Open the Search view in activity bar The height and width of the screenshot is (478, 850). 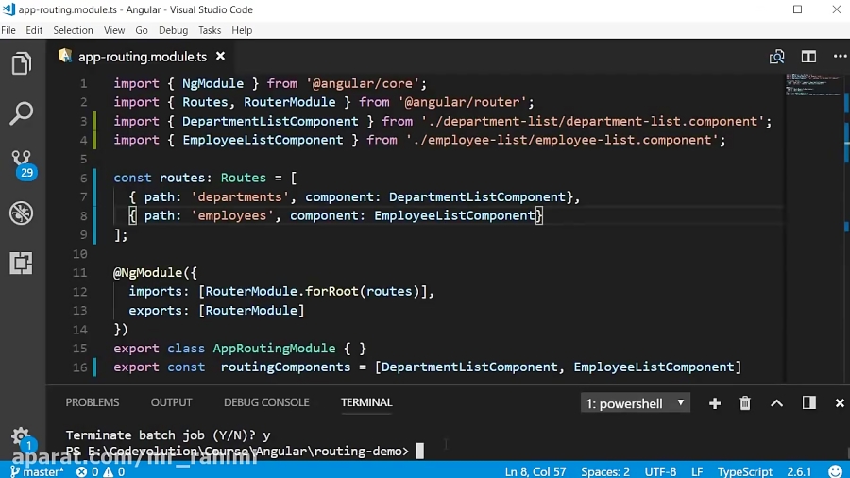click(x=21, y=113)
